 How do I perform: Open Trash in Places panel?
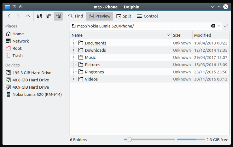14,55
